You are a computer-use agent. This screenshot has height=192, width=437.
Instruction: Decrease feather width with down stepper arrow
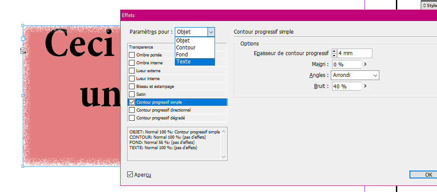334,55
